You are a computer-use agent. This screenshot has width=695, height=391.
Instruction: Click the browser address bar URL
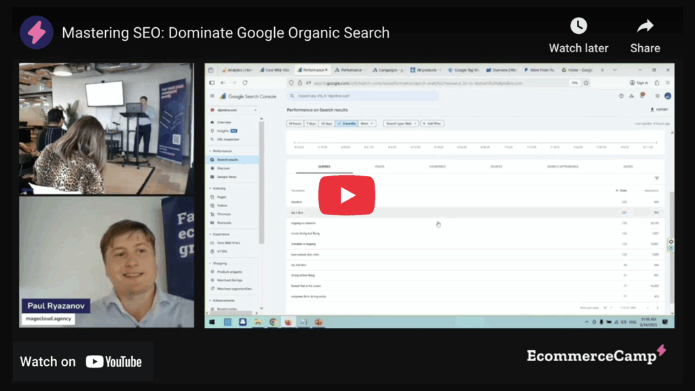[417, 83]
